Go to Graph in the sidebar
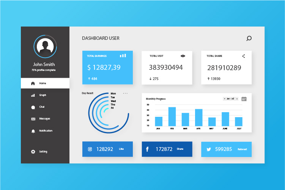The height and width of the screenshot is (190, 285). coord(42,95)
